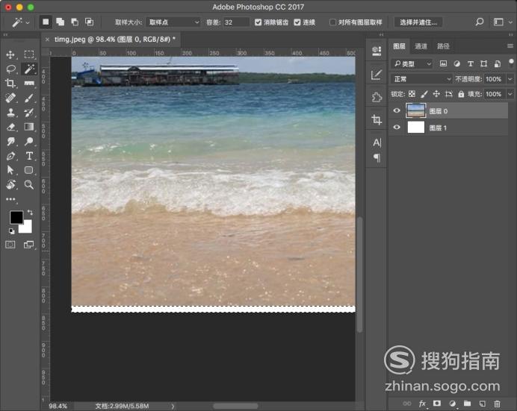Select the Pen tool
The width and height of the screenshot is (517, 411).
(10, 156)
